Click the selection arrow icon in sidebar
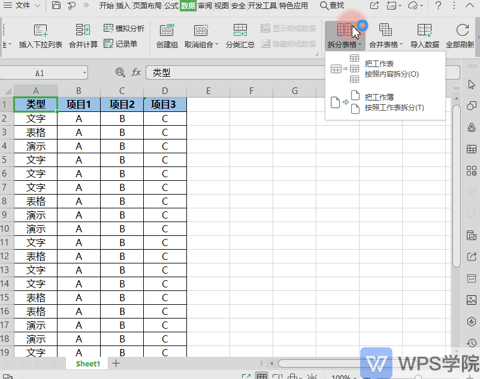 click(x=472, y=84)
